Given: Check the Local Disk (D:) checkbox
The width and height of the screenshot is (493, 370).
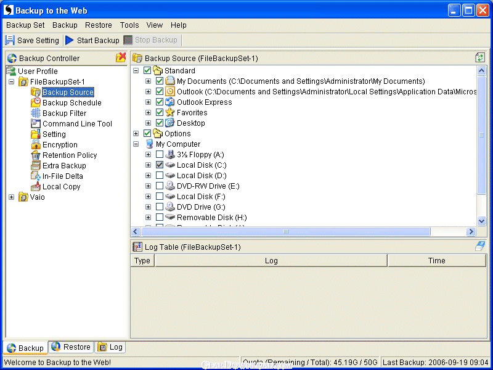Looking at the screenshot, I should pyautogui.click(x=160, y=175).
